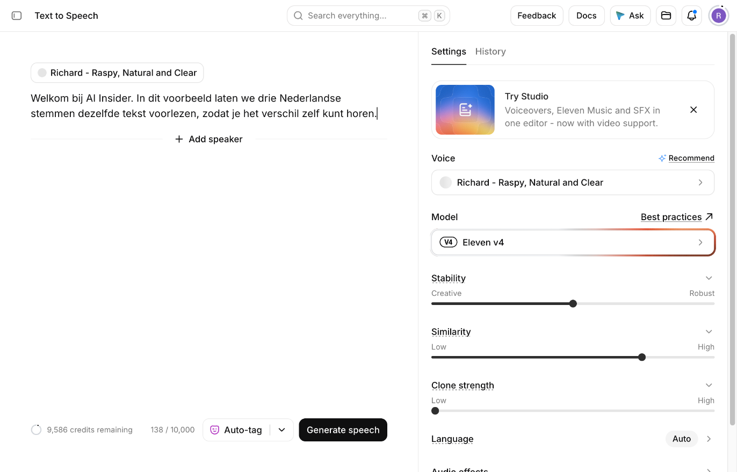Open the Best practices link
This screenshot has width=737, height=472.
coord(671,217)
